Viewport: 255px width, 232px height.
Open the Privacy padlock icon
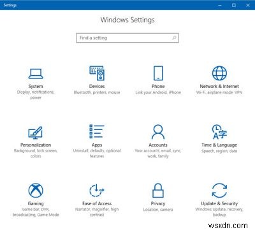tap(158, 191)
